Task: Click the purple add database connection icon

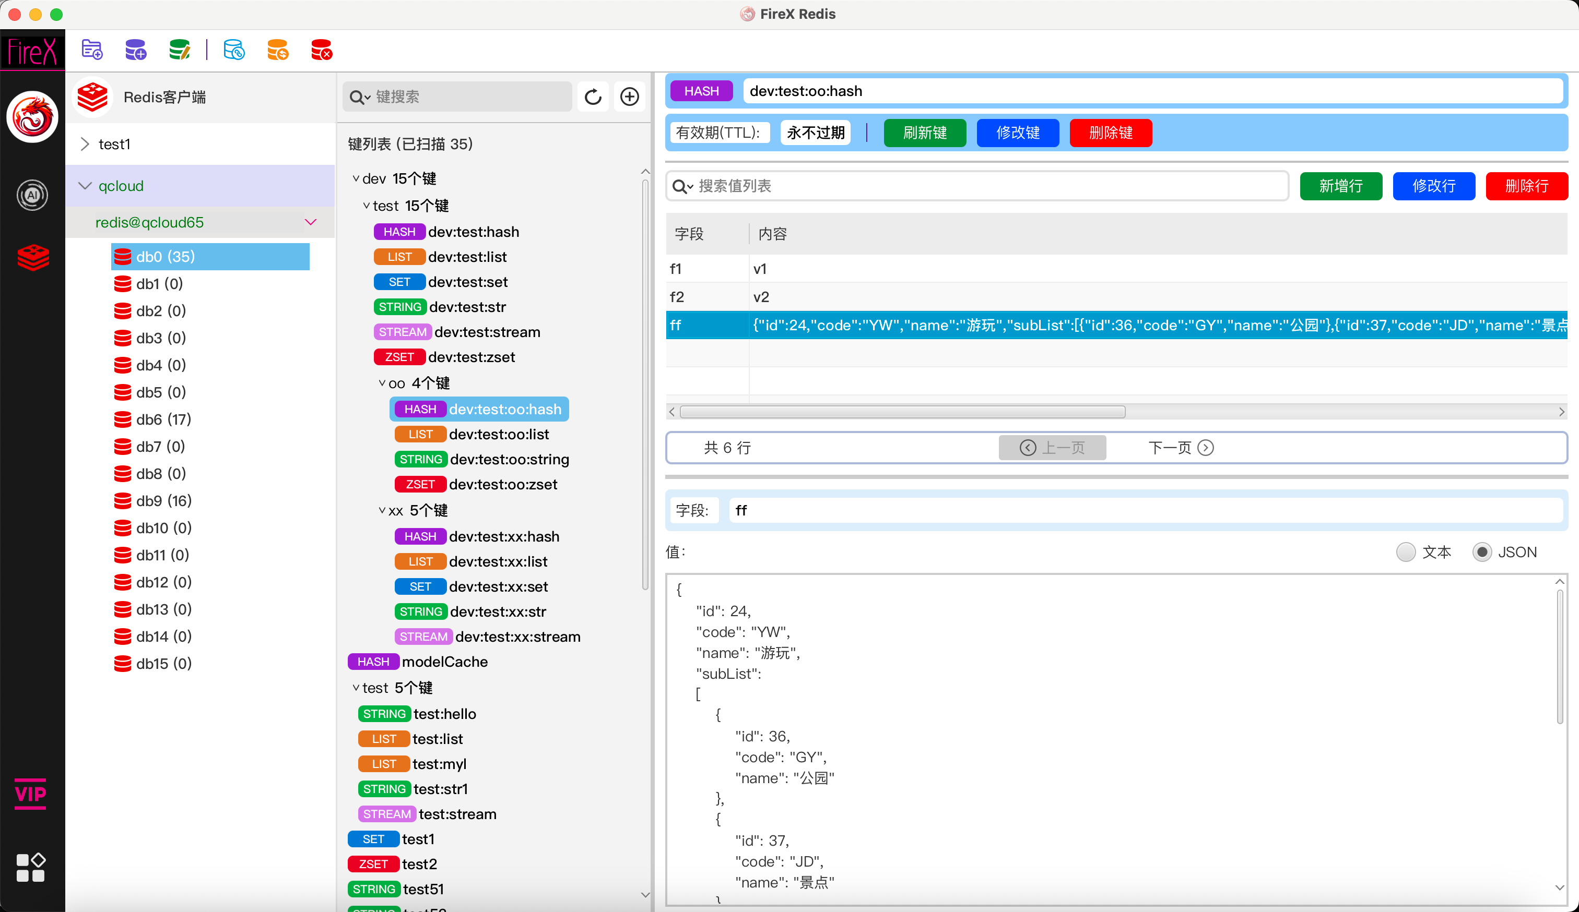Action: (135, 50)
